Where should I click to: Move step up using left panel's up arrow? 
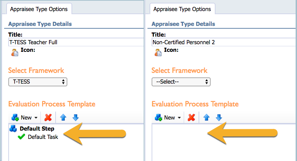point(63,117)
